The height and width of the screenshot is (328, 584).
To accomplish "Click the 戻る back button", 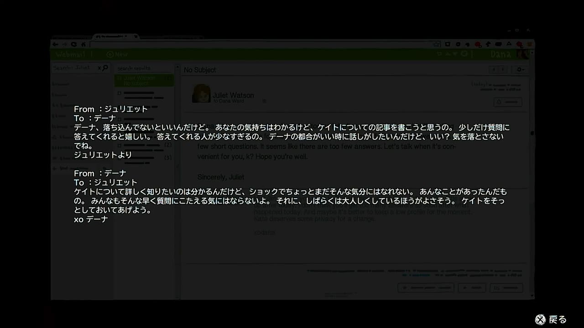I will click(x=551, y=320).
